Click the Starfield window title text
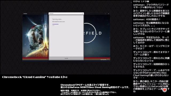This screenshot has width=171, height=96. tap(25, 14)
